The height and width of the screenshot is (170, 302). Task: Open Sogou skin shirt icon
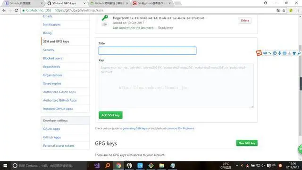tap(294, 53)
